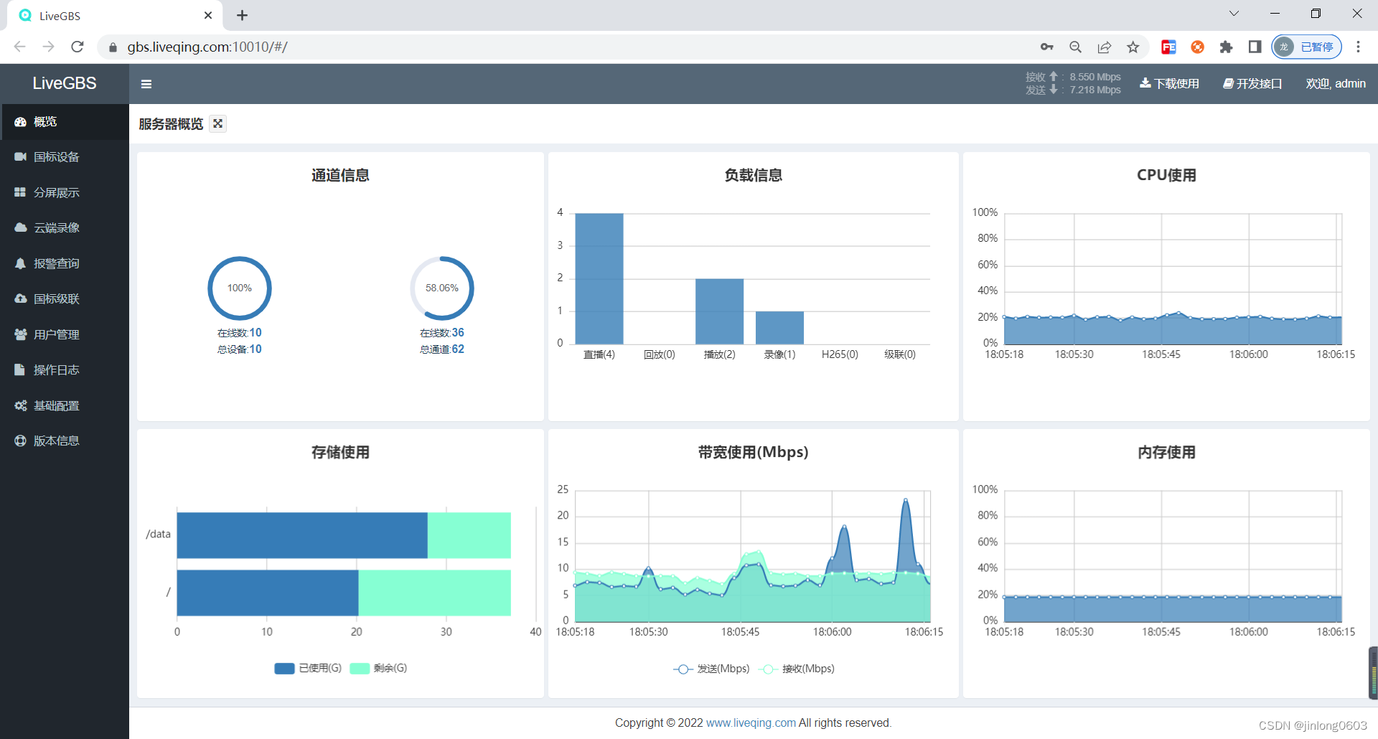Viewport: 1378px width, 739px height.
Task: Open the Extensions puzzle icon
Action: pos(1226,47)
